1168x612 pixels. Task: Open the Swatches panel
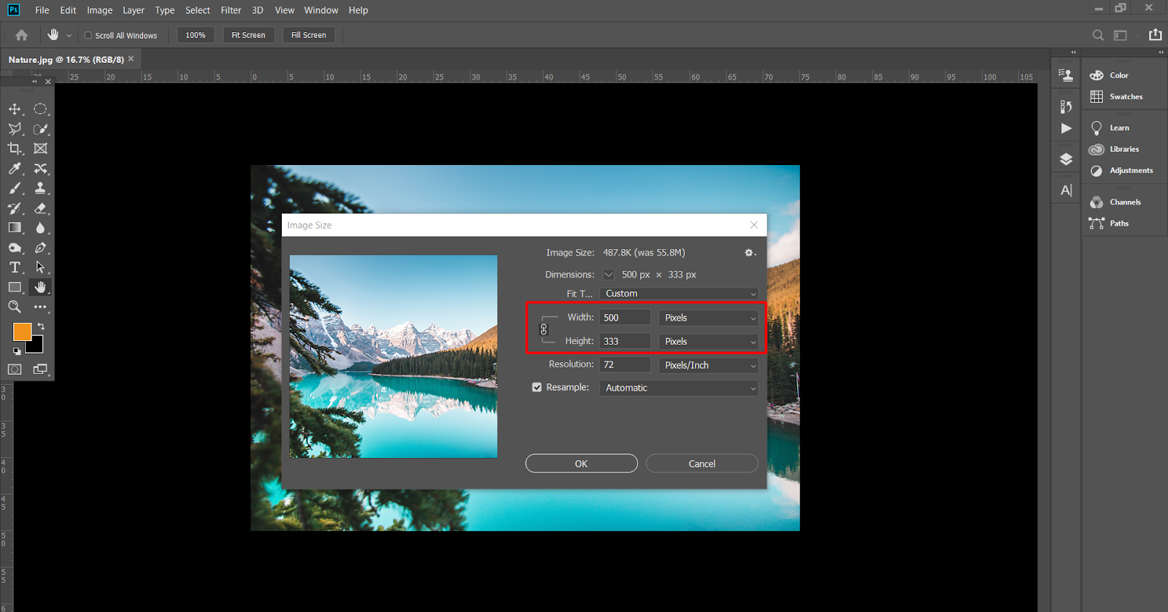tap(1117, 96)
